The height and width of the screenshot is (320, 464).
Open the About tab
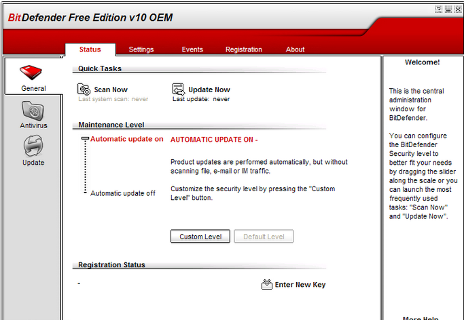click(x=295, y=49)
